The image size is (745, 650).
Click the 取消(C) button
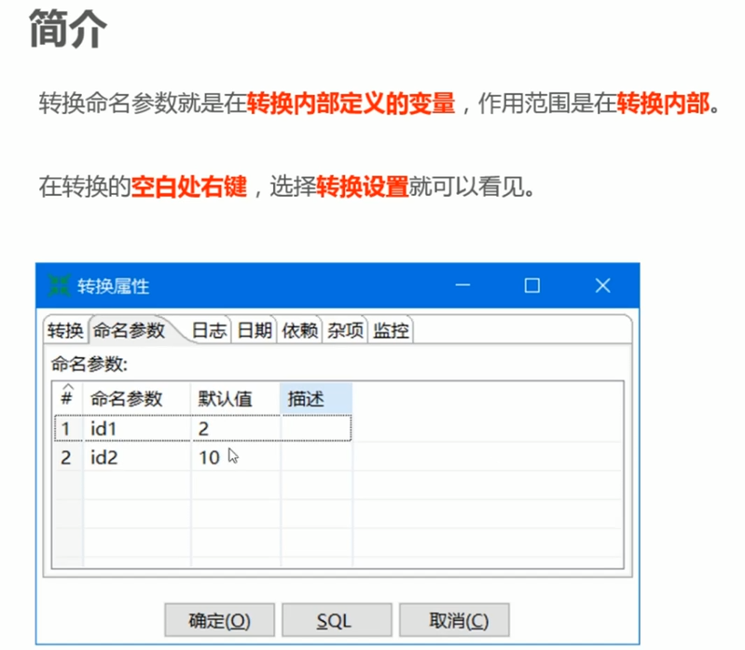(x=454, y=620)
